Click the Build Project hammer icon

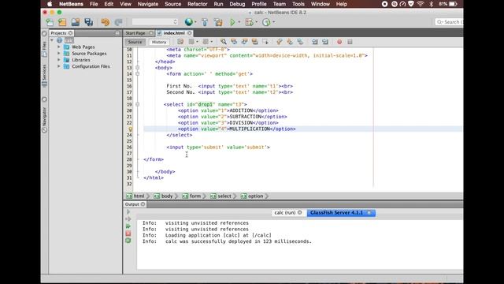click(205, 22)
